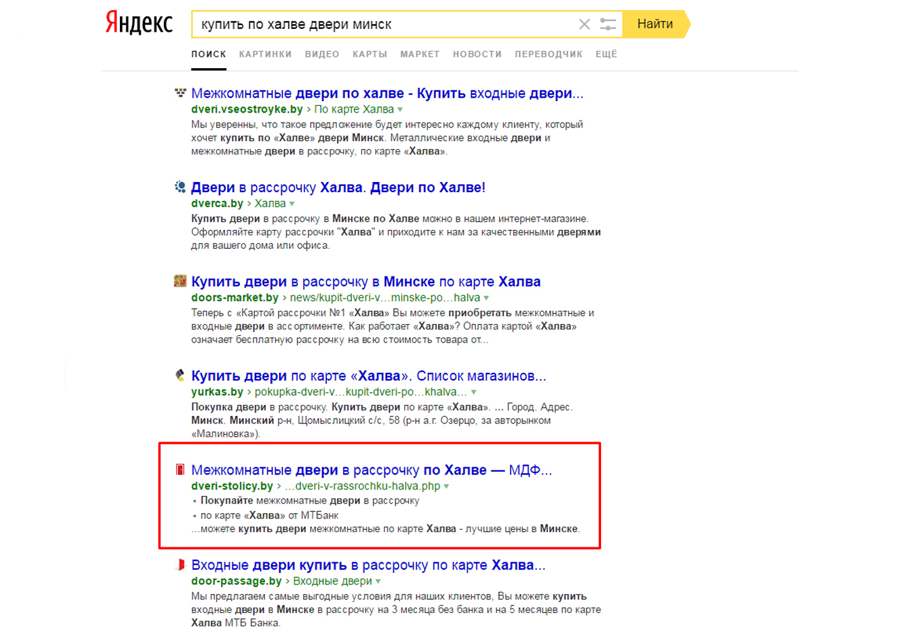The width and height of the screenshot is (901, 629).
Task: Expand the dropdown arrow next to 'По карте Халва'
Action: (400, 109)
